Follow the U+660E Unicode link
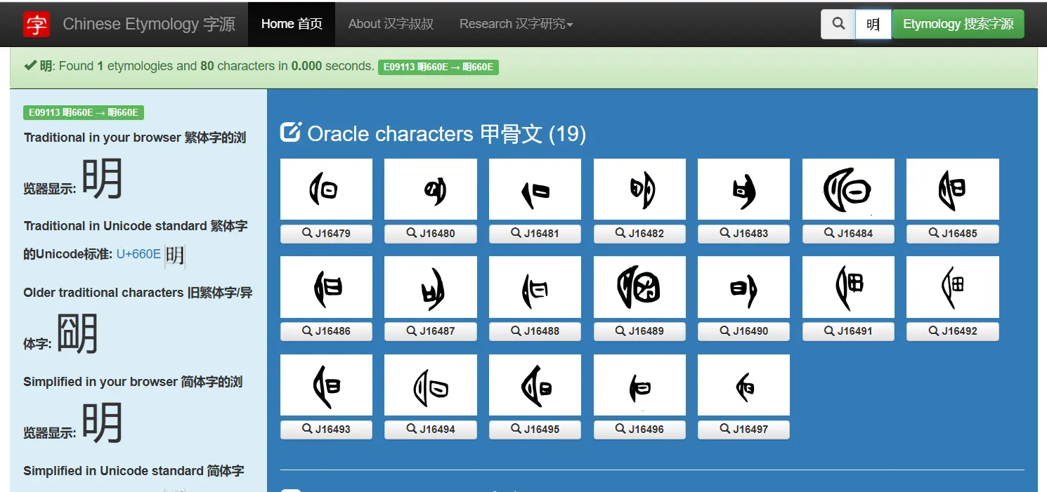The width and height of the screenshot is (1047, 492). coord(138,254)
